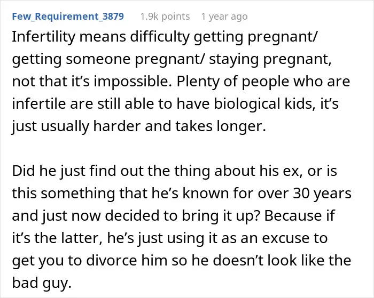Screen dimensions: 374x298
Task: Click the line "just usually harder and takes longer."
Action: coord(139,126)
